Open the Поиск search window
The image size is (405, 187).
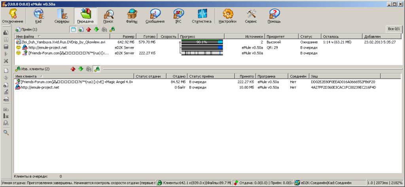pyautogui.click(x=108, y=16)
